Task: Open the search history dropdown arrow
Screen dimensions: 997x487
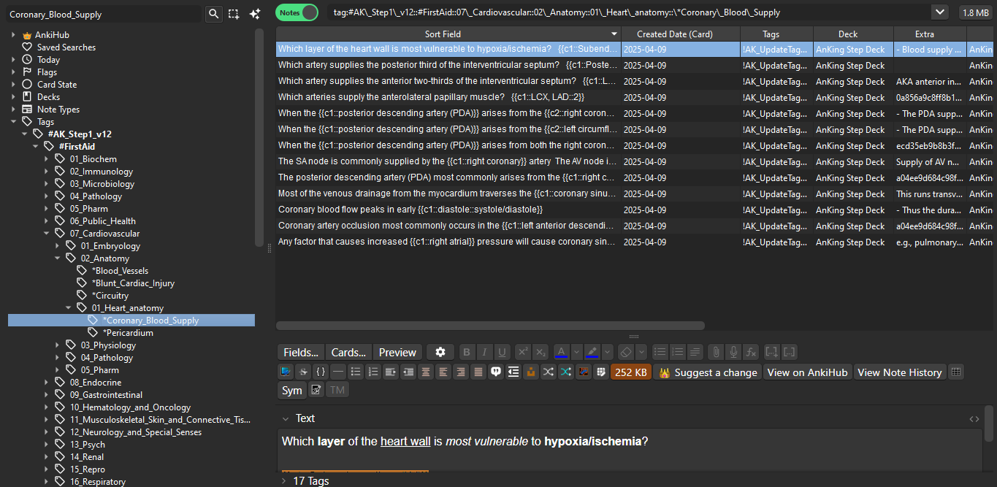Action: coord(939,12)
